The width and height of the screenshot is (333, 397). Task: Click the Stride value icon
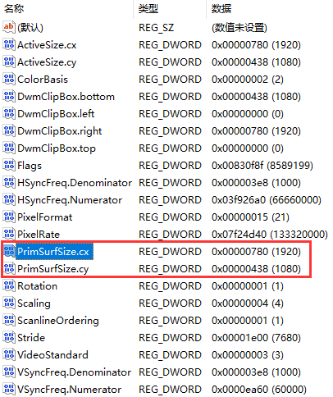(x=9, y=337)
